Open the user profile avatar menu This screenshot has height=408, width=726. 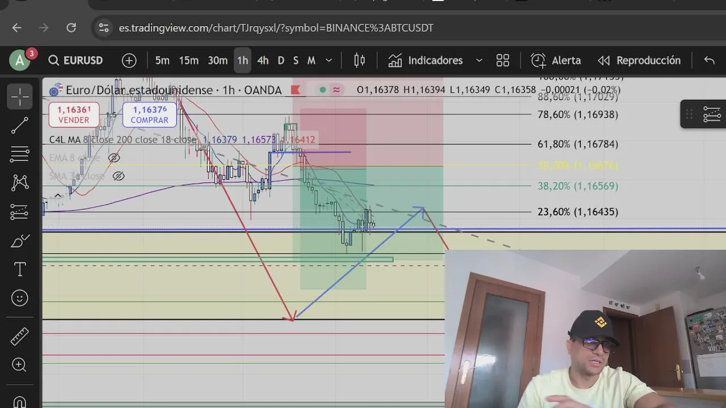click(20, 60)
